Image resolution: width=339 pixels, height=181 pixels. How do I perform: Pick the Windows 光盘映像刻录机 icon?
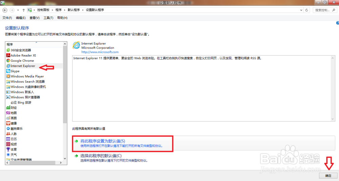[x=8, y=87]
